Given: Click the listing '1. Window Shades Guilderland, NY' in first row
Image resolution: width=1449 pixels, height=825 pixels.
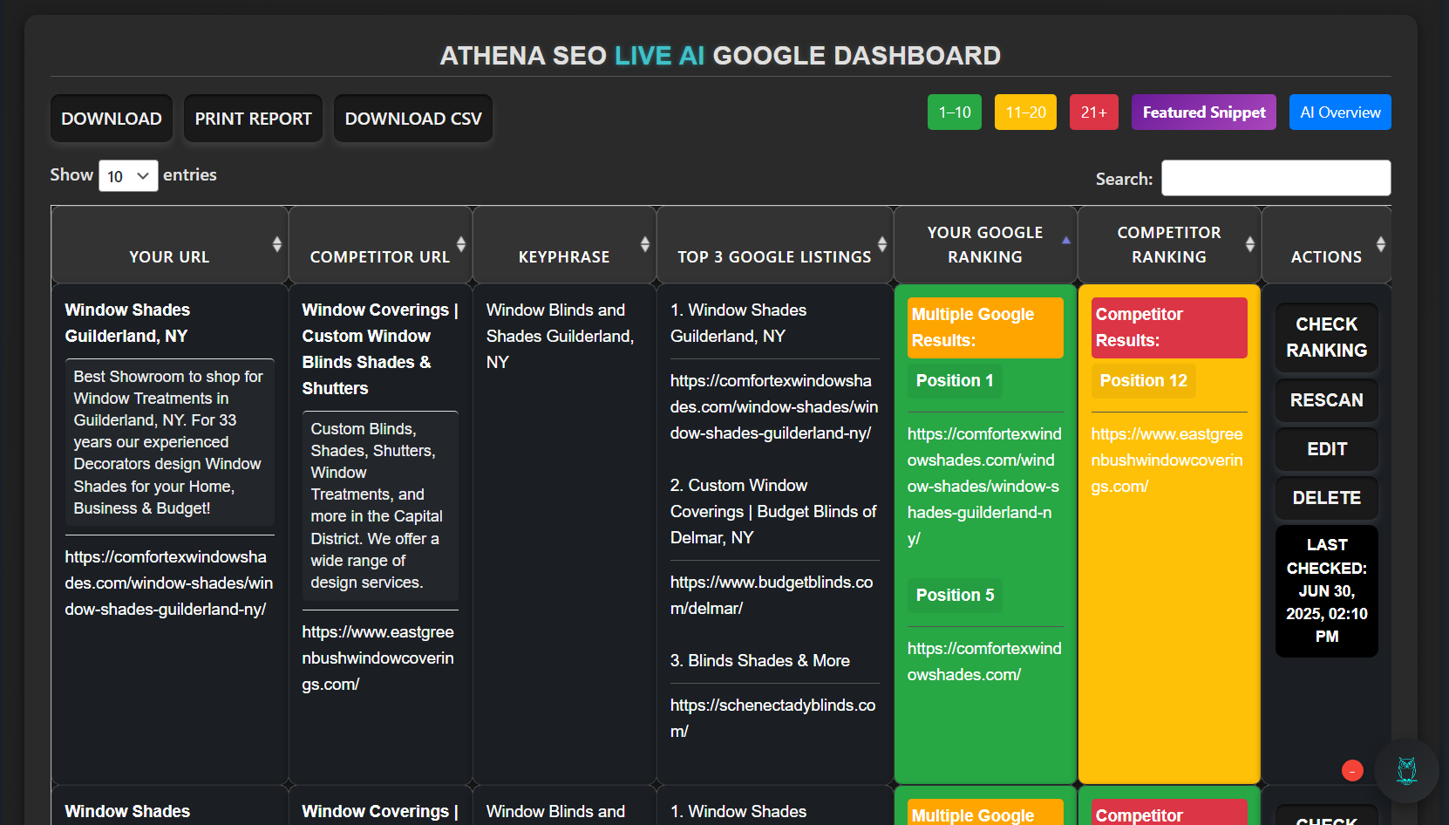Looking at the screenshot, I should tap(738, 324).
